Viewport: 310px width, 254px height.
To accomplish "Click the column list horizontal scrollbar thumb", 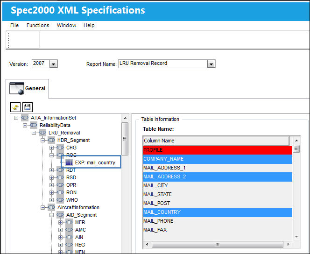I will 217,245.
